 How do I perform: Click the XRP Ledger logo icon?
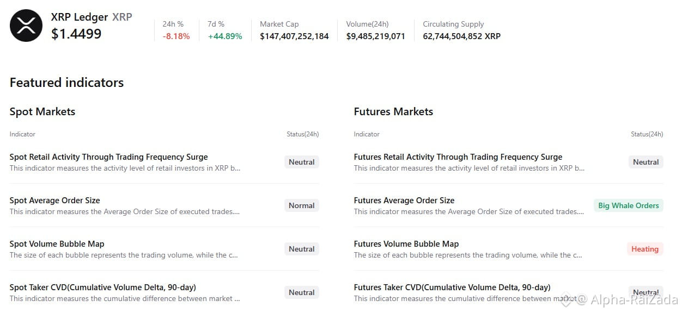point(26,26)
